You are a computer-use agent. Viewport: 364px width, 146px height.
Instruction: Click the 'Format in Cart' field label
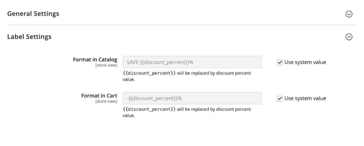tap(99, 96)
